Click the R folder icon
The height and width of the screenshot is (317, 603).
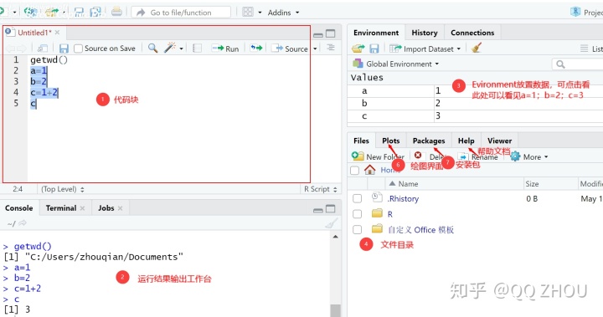pyautogui.click(x=377, y=213)
